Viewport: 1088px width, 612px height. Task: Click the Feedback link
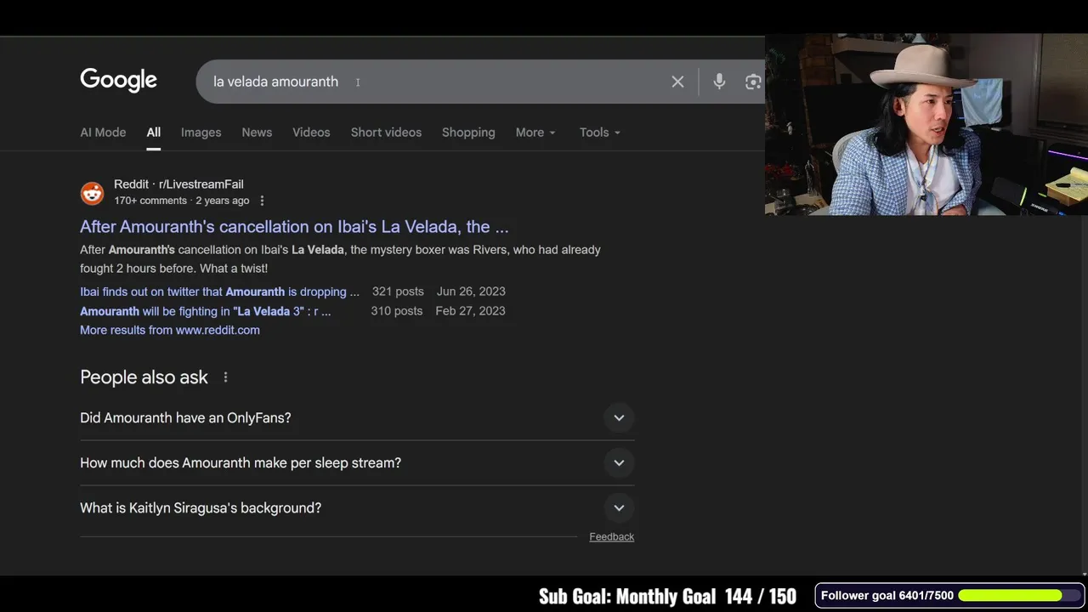tap(612, 536)
